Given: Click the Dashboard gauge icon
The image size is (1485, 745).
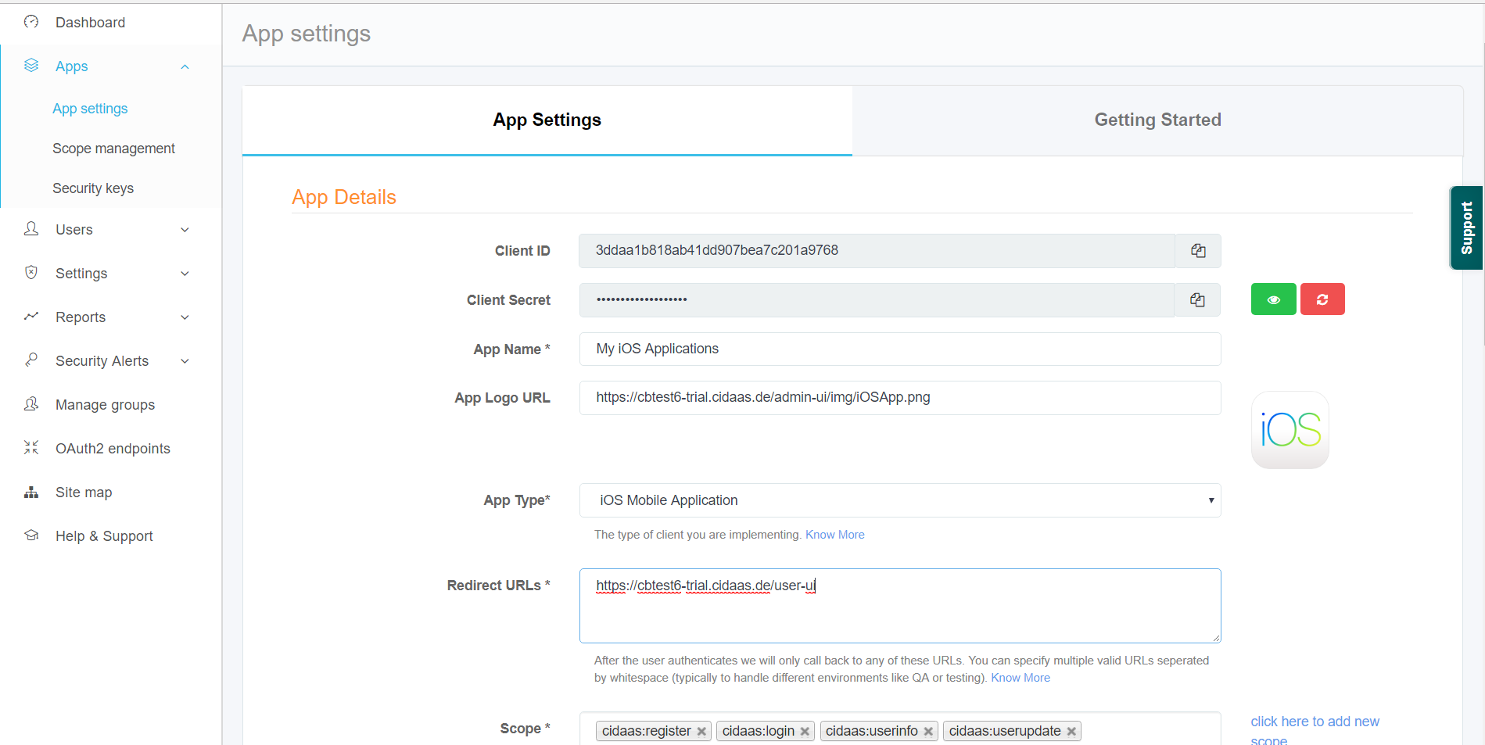Looking at the screenshot, I should (x=31, y=22).
